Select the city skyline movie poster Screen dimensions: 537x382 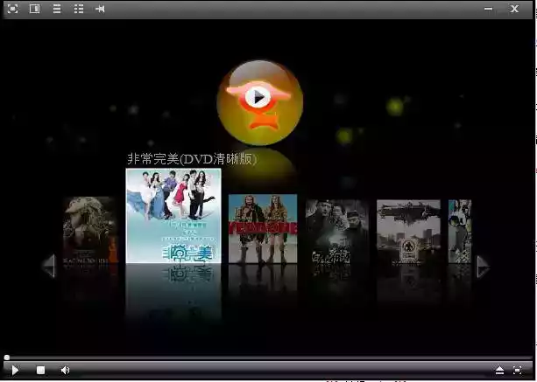[x=408, y=231]
